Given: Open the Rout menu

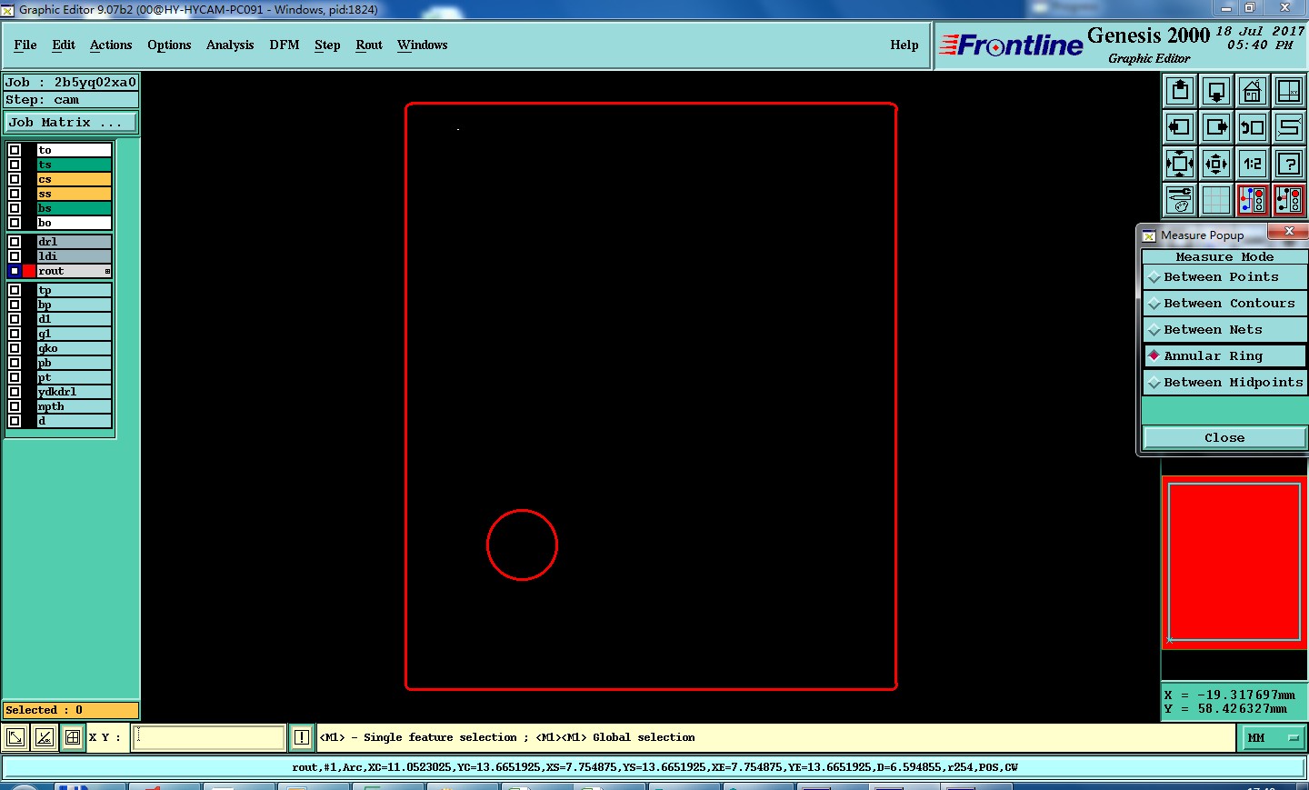Looking at the screenshot, I should click(x=369, y=45).
